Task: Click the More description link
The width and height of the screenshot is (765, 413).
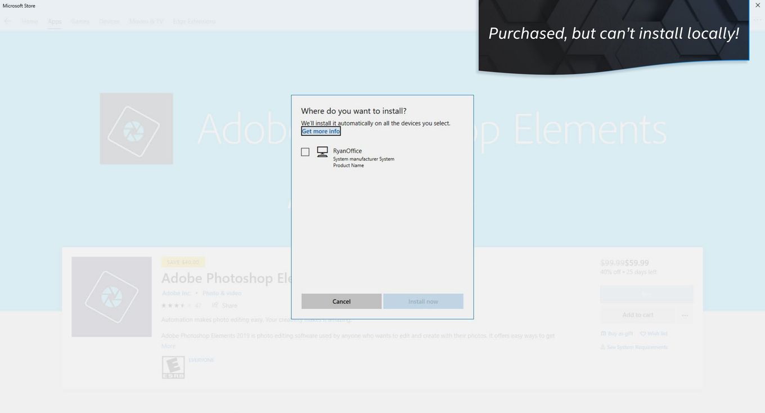Action: [168, 346]
